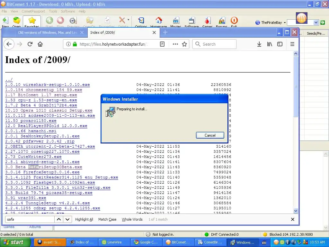Open BitComet File menu
The height and width of the screenshot is (247, 329).
pyautogui.click(x=4, y=11)
